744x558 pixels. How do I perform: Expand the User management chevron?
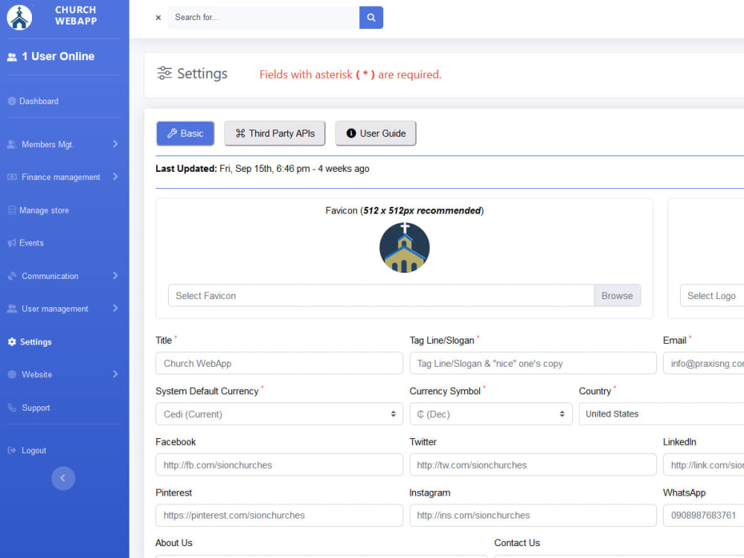click(115, 309)
